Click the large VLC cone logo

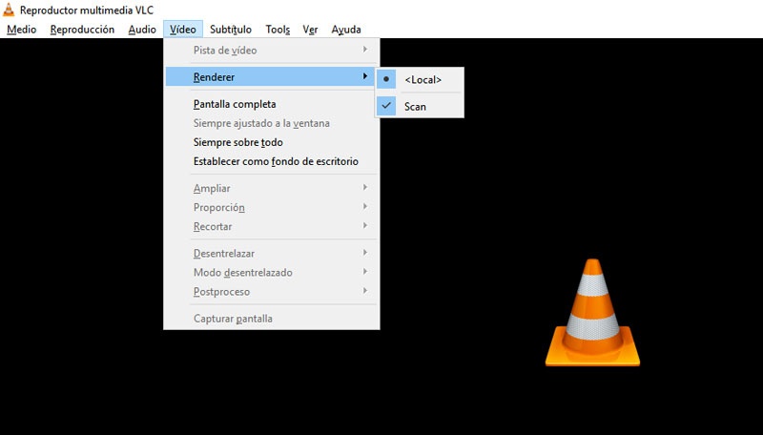(592, 312)
